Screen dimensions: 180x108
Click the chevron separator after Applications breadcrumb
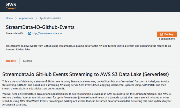tap(36, 18)
